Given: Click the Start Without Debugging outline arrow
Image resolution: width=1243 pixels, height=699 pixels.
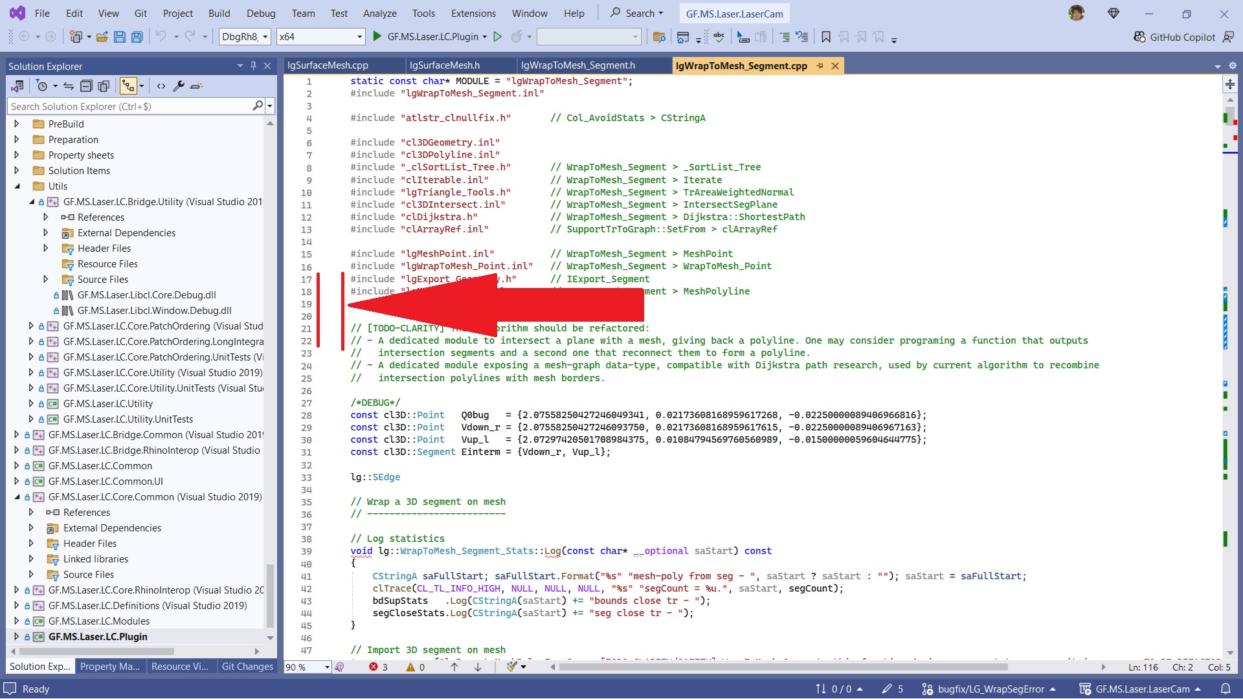Looking at the screenshot, I should [497, 37].
